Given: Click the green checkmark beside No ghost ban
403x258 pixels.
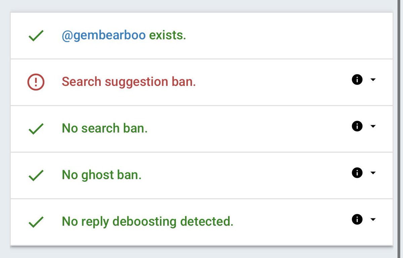Looking at the screenshot, I should pyautogui.click(x=36, y=175).
